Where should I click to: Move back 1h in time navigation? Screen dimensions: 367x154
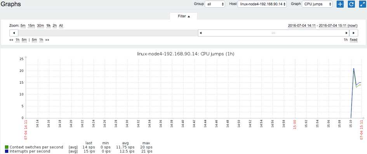[x=17, y=40]
